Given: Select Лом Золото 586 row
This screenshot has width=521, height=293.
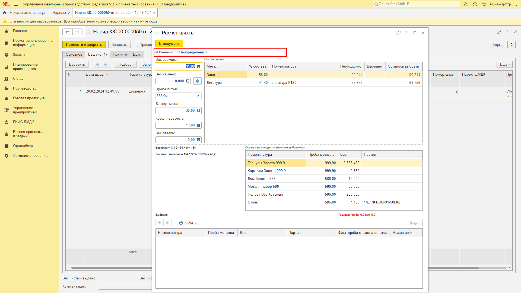Looking at the screenshot, I should [334, 179].
